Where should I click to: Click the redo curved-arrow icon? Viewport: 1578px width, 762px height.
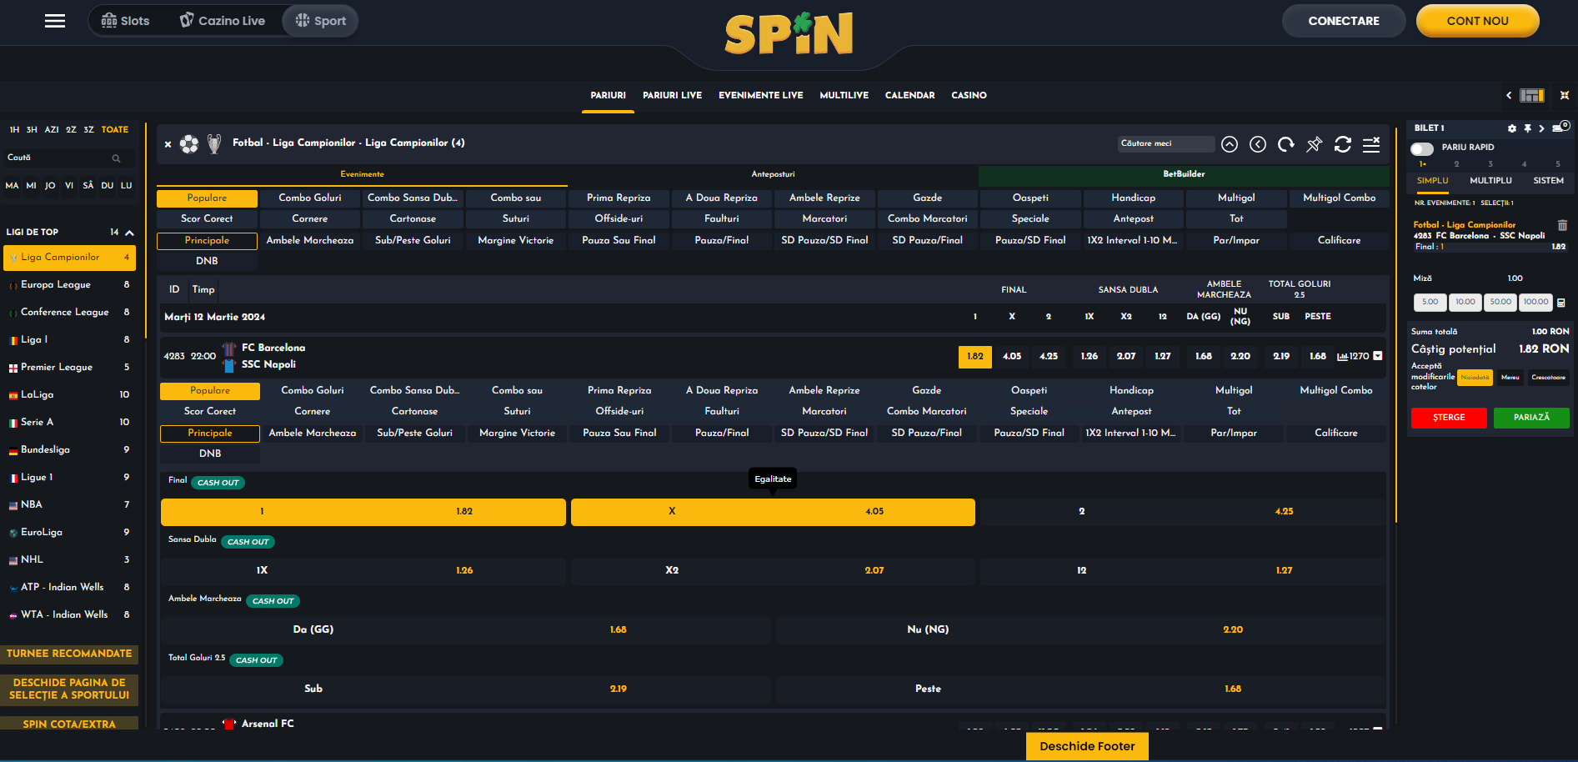(x=1286, y=144)
